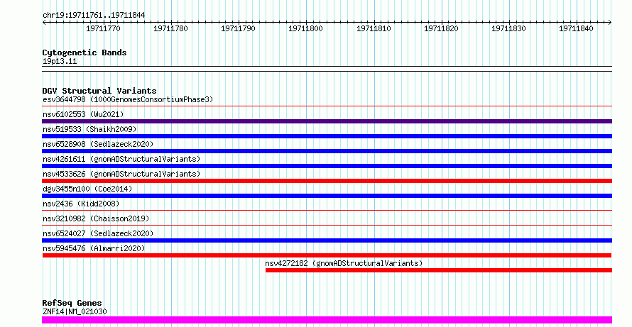
Task: Click the short red nsv4272182 bar
Action: point(439,270)
